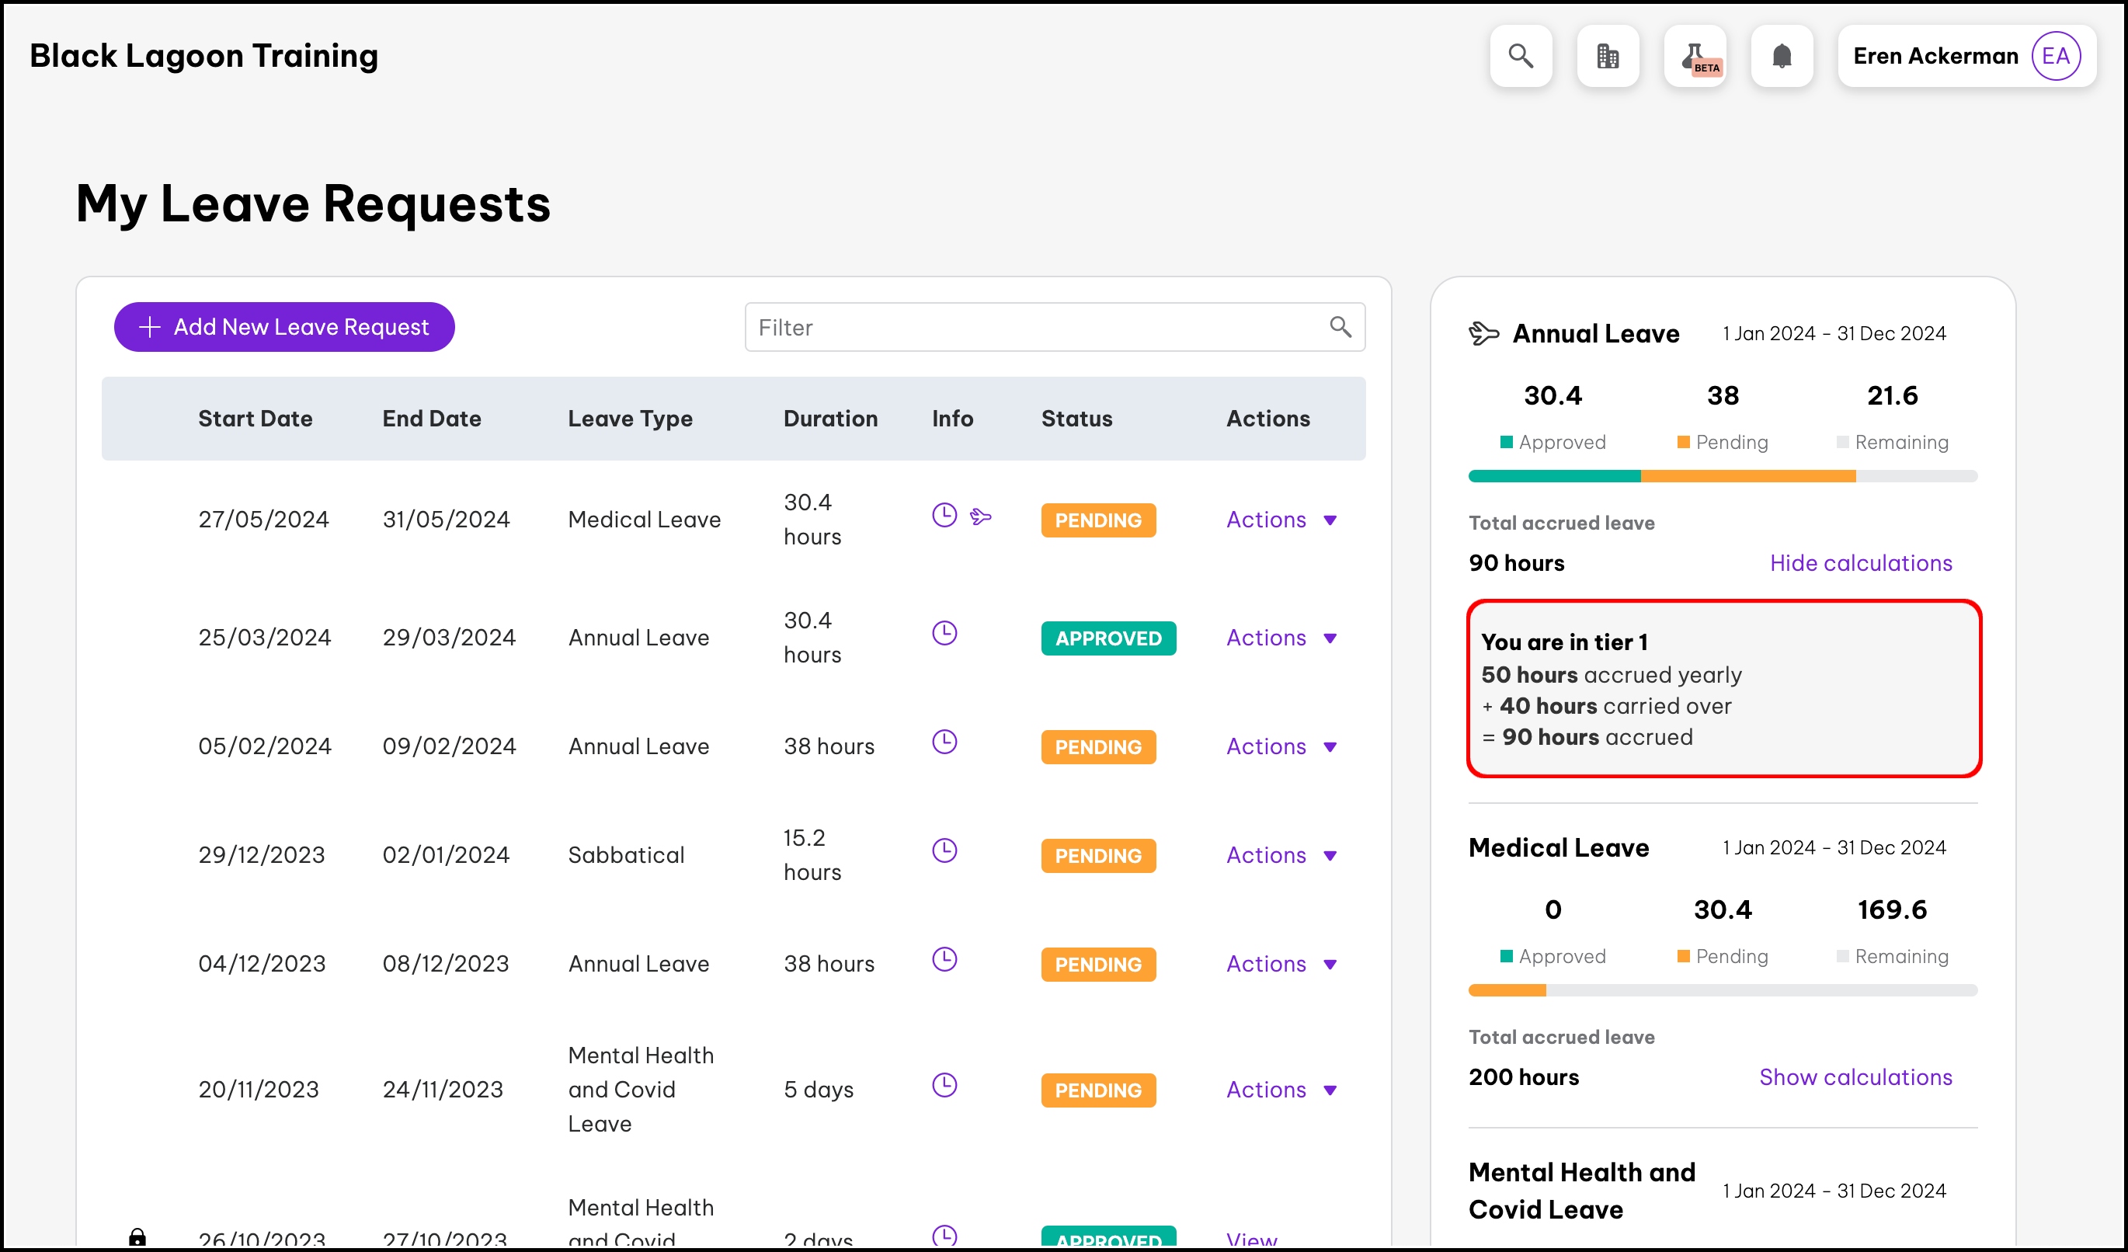Image resolution: width=2128 pixels, height=1252 pixels.
Task: Open the beta lab flask icon
Action: tap(1695, 56)
